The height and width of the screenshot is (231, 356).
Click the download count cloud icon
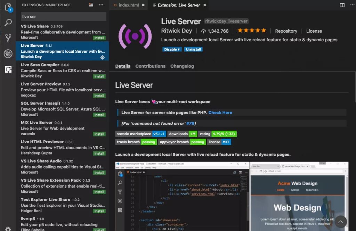coord(203,31)
